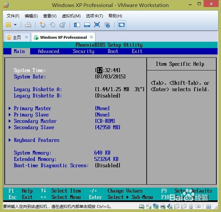Image resolution: width=221 pixels, height=212 pixels.
Task: Click the System Time label
Action: 30,70
